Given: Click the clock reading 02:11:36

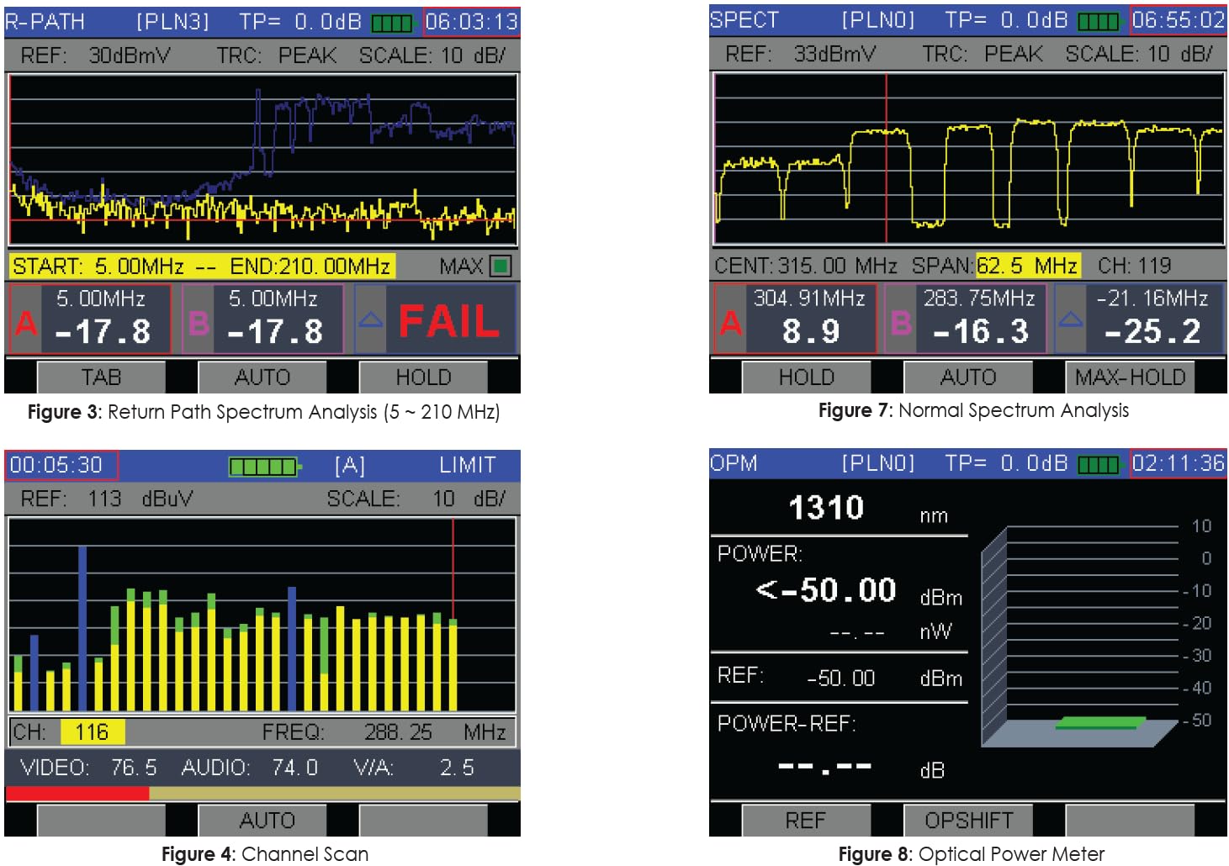Looking at the screenshot, I should [x=1178, y=463].
